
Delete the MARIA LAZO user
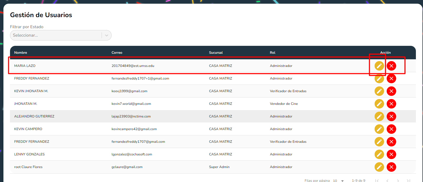tap(391, 66)
